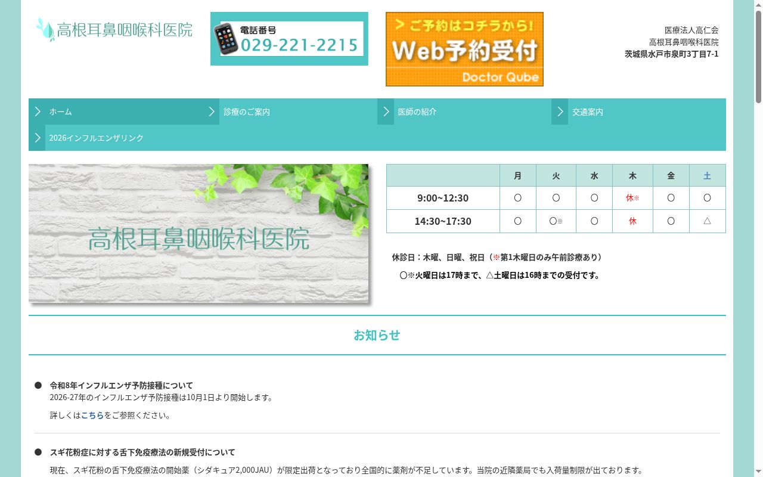Click the clinic leaf logo icon
Screen dimensions: 763x477
[45, 30]
